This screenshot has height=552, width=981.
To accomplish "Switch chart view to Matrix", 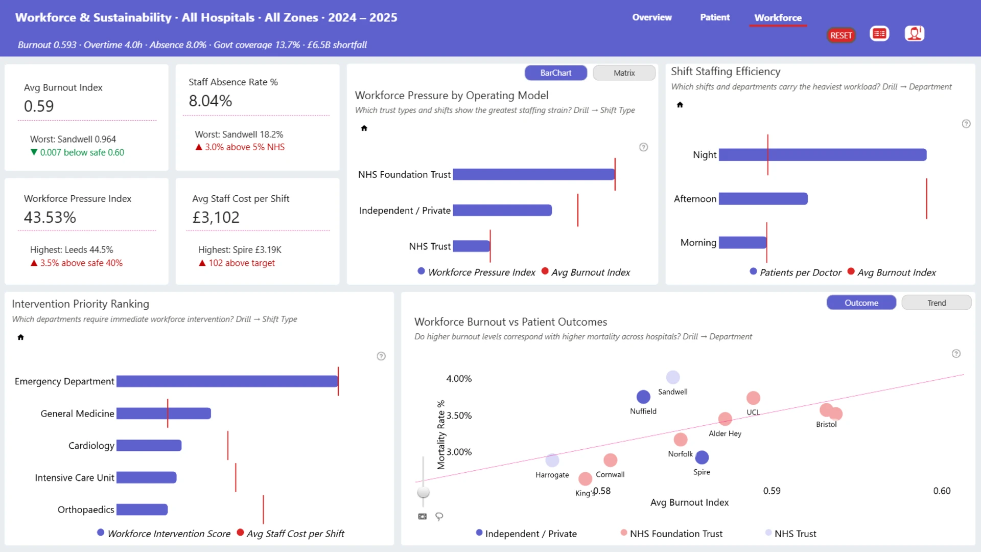I will pos(624,73).
